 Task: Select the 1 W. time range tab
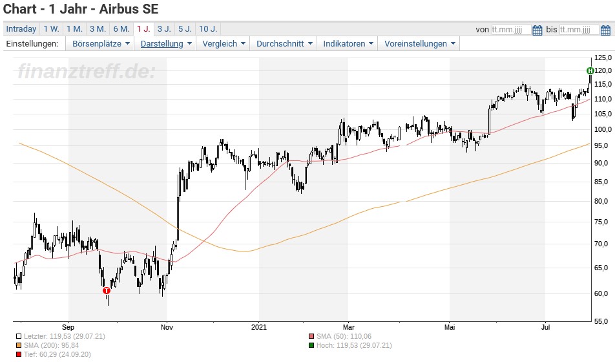(52, 29)
